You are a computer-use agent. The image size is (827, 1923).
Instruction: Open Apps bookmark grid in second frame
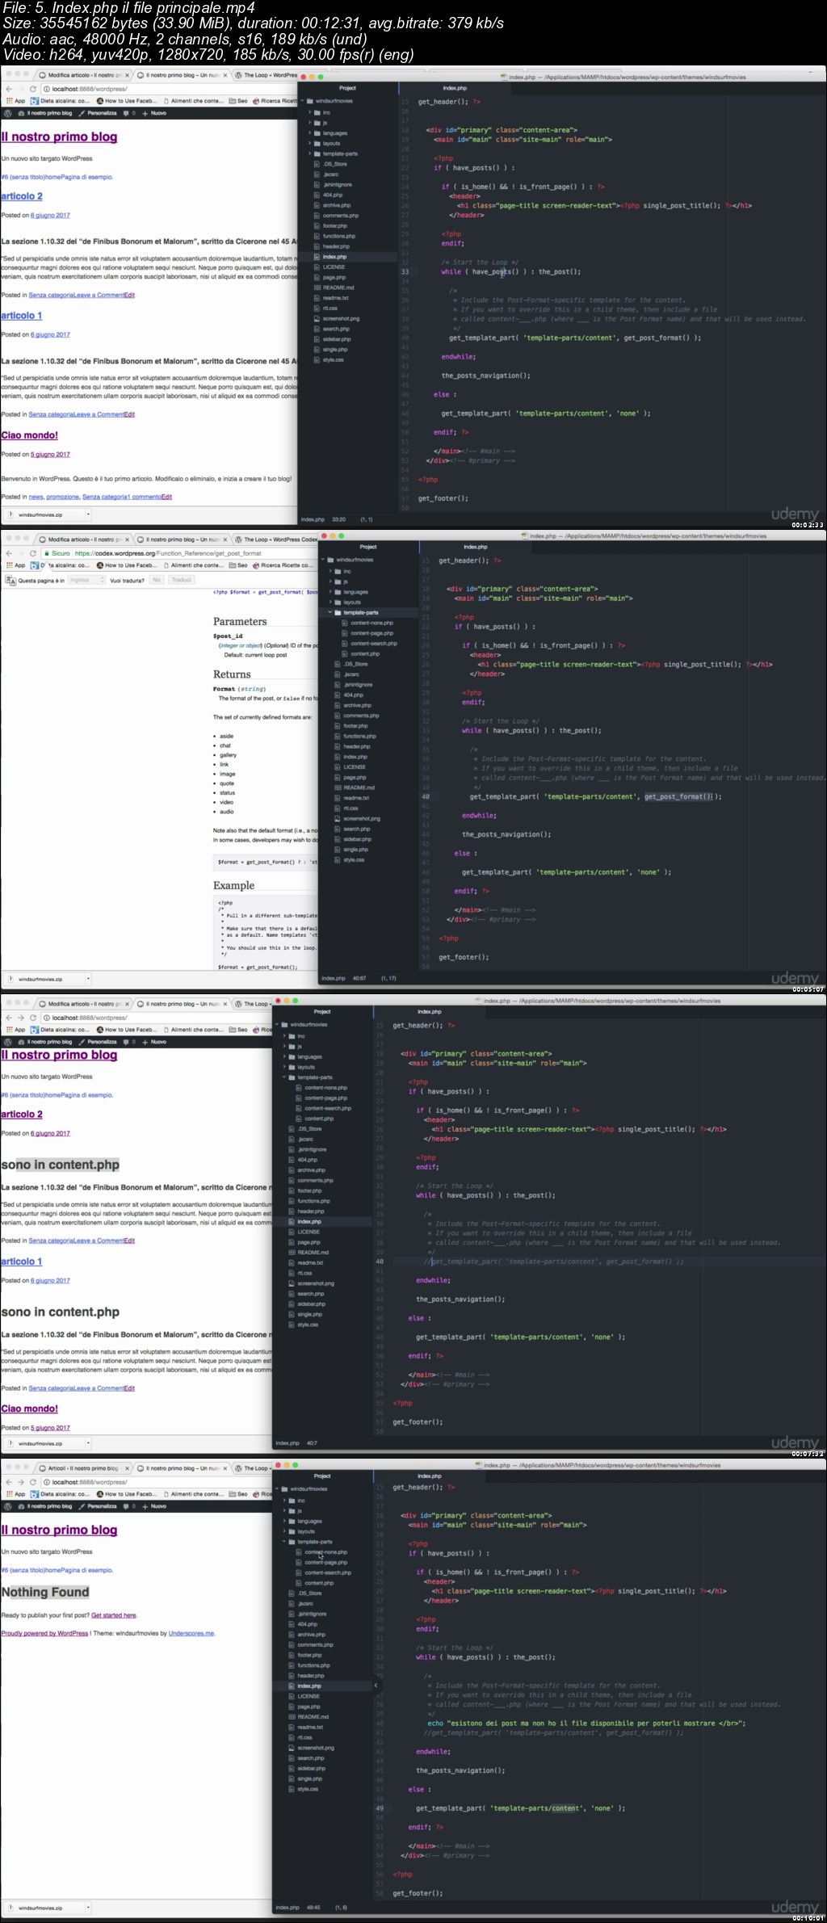tap(15, 565)
